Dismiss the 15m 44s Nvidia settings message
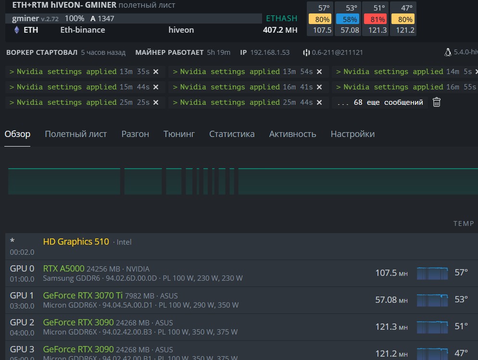The height and width of the screenshot is (360, 478). tap(156, 87)
